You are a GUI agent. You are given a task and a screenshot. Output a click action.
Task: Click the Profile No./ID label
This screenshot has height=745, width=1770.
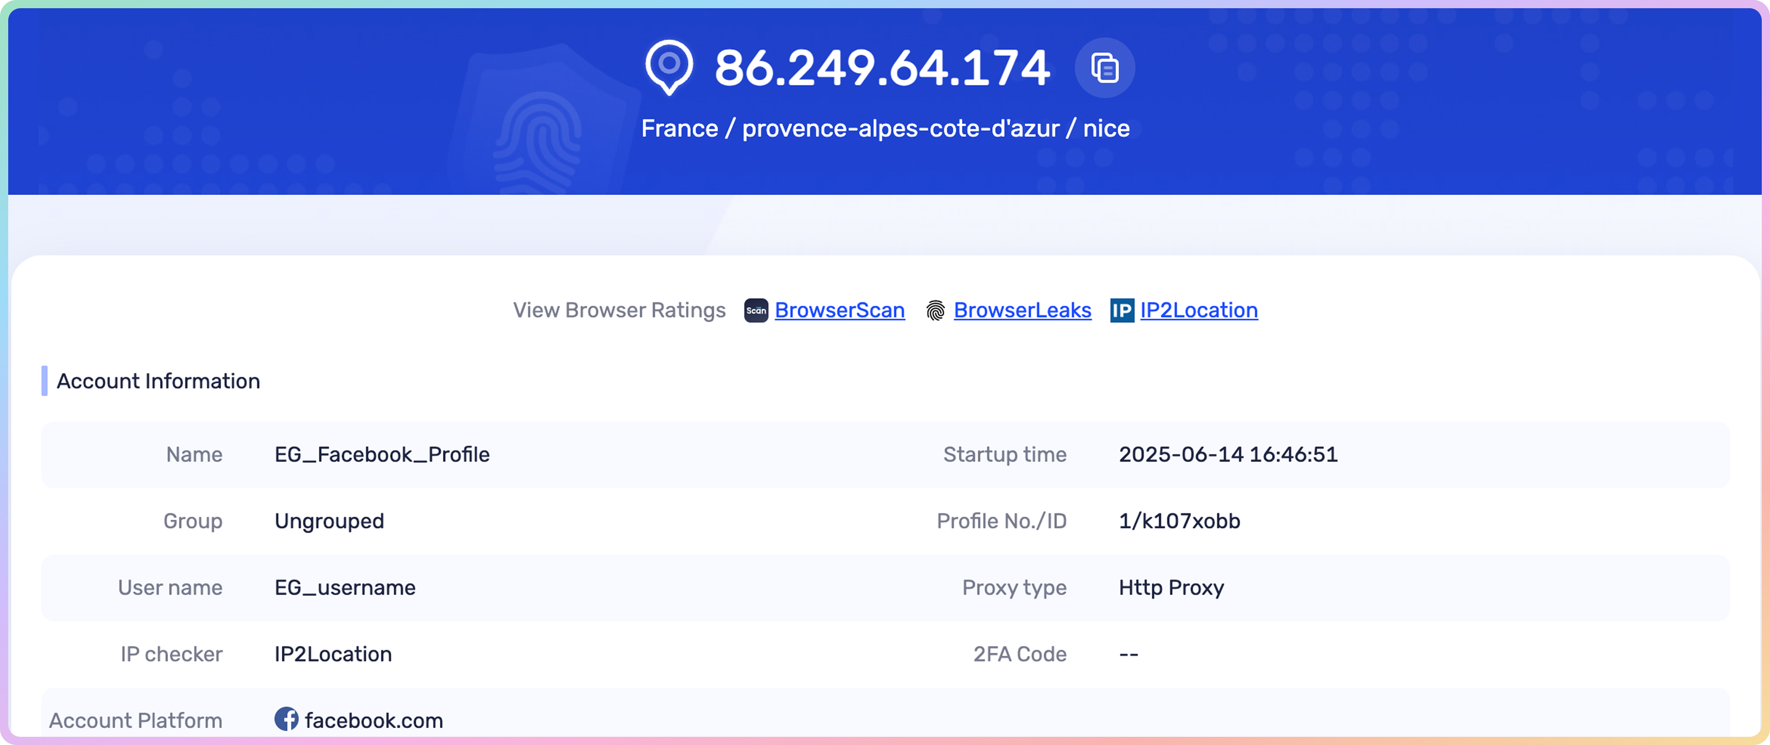(1002, 521)
